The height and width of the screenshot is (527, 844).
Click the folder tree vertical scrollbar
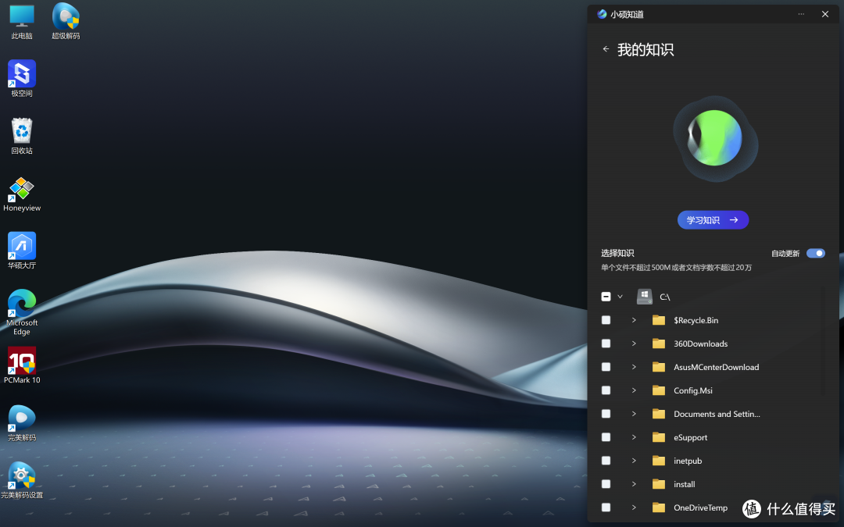click(822, 341)
